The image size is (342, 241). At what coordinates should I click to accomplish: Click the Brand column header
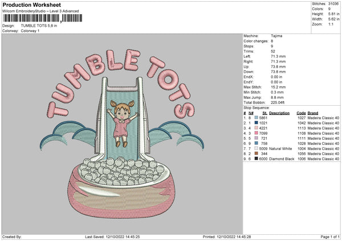pos(313,113)
